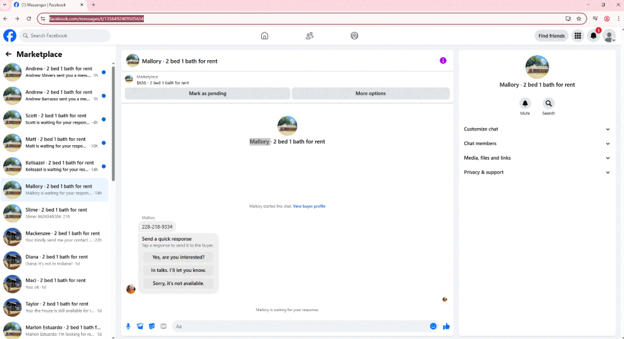Choose a sticker from the sticker icon
Viewport: 624px width, 339px height.
pos(151,326)
